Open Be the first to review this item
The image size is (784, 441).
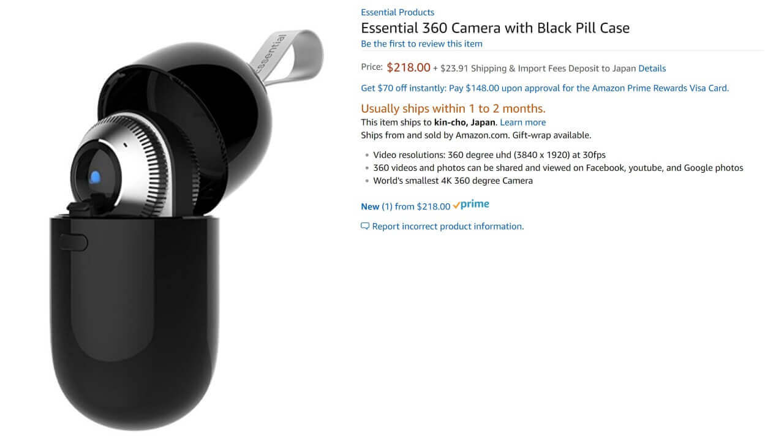421,43
